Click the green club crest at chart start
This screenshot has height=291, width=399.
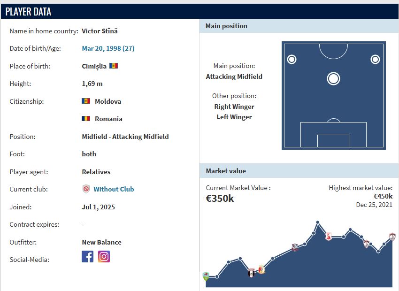(x=206, y=276)
